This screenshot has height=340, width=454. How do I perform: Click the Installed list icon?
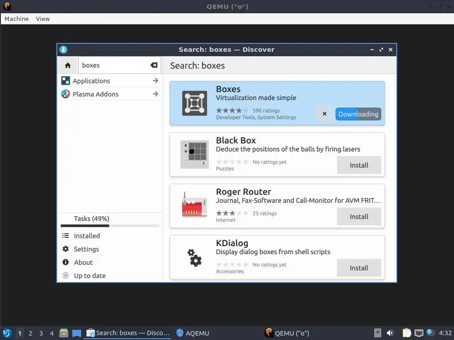click(66, 236)
